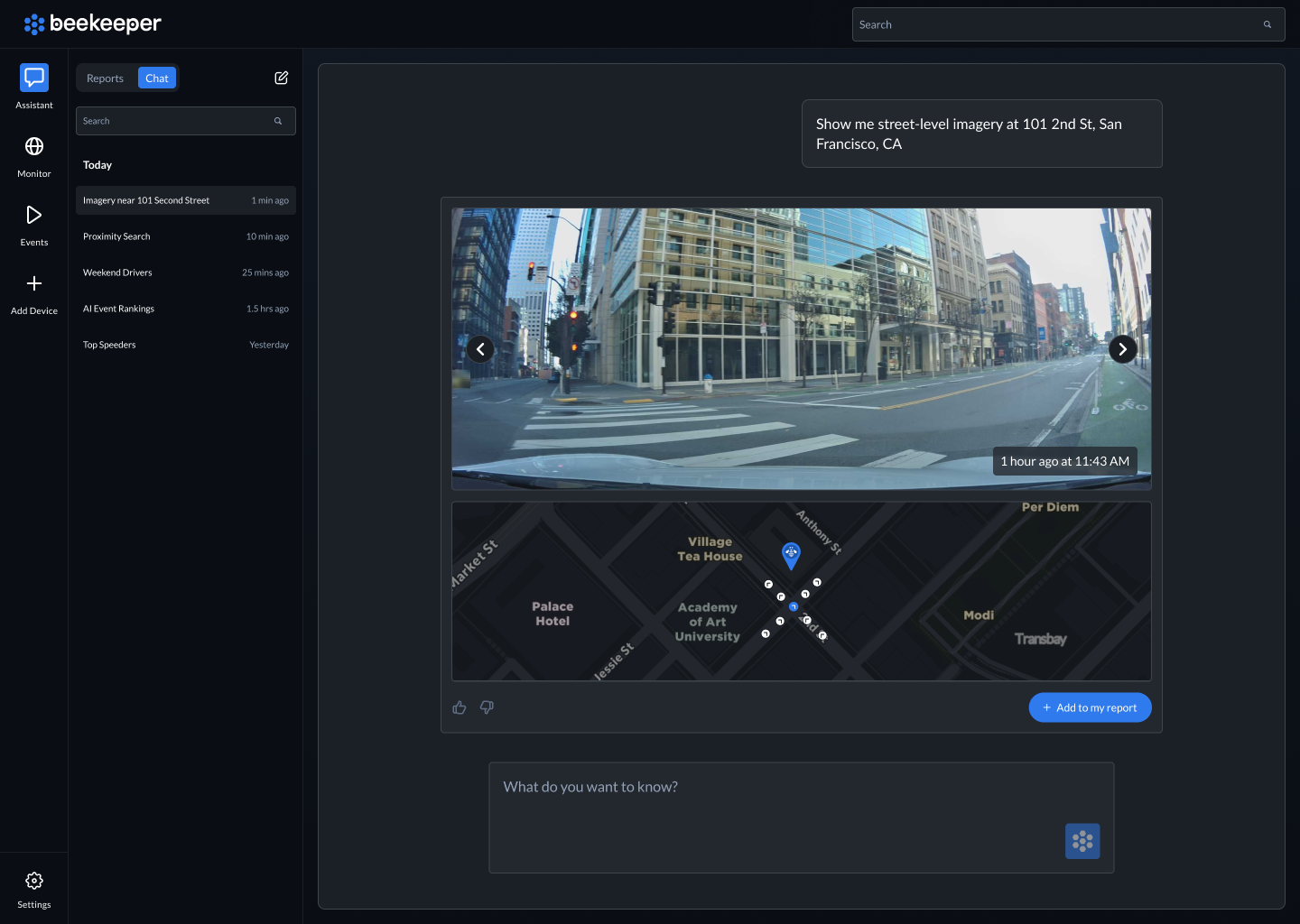Open the Assistant chat icon
Image resolution: width=1300 pixels, height=924 pixels.
pyautogui.click(x=34, y=78)
